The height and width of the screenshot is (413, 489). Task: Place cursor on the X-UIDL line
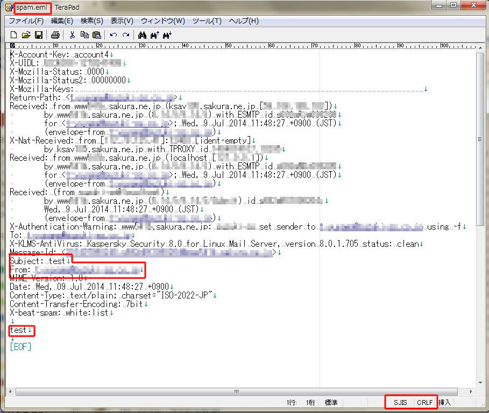pos(68,63)
